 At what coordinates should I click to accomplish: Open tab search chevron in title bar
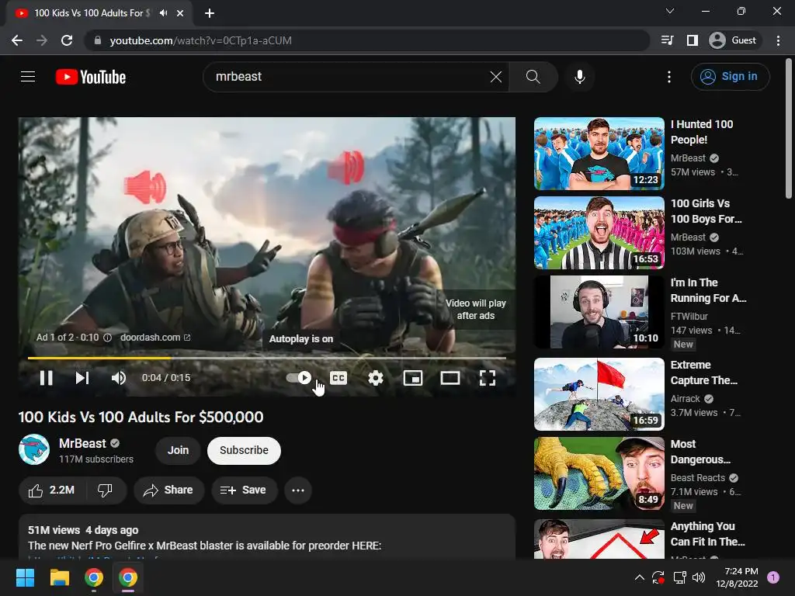[x=670, y=11]
